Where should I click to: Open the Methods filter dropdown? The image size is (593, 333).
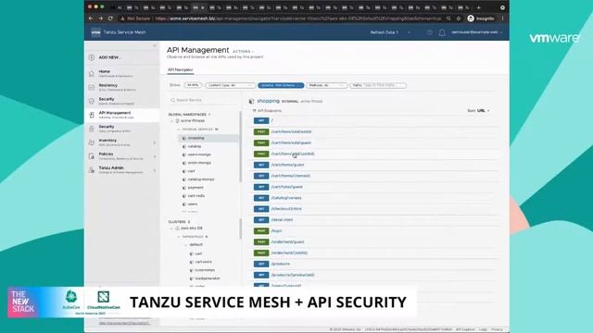pyautogui.click(x=327, y=85)
